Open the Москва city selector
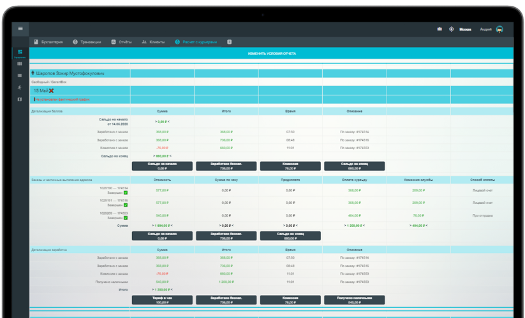Image resolution: width=525 pixels, height=318 pixels. click(465, 29)
